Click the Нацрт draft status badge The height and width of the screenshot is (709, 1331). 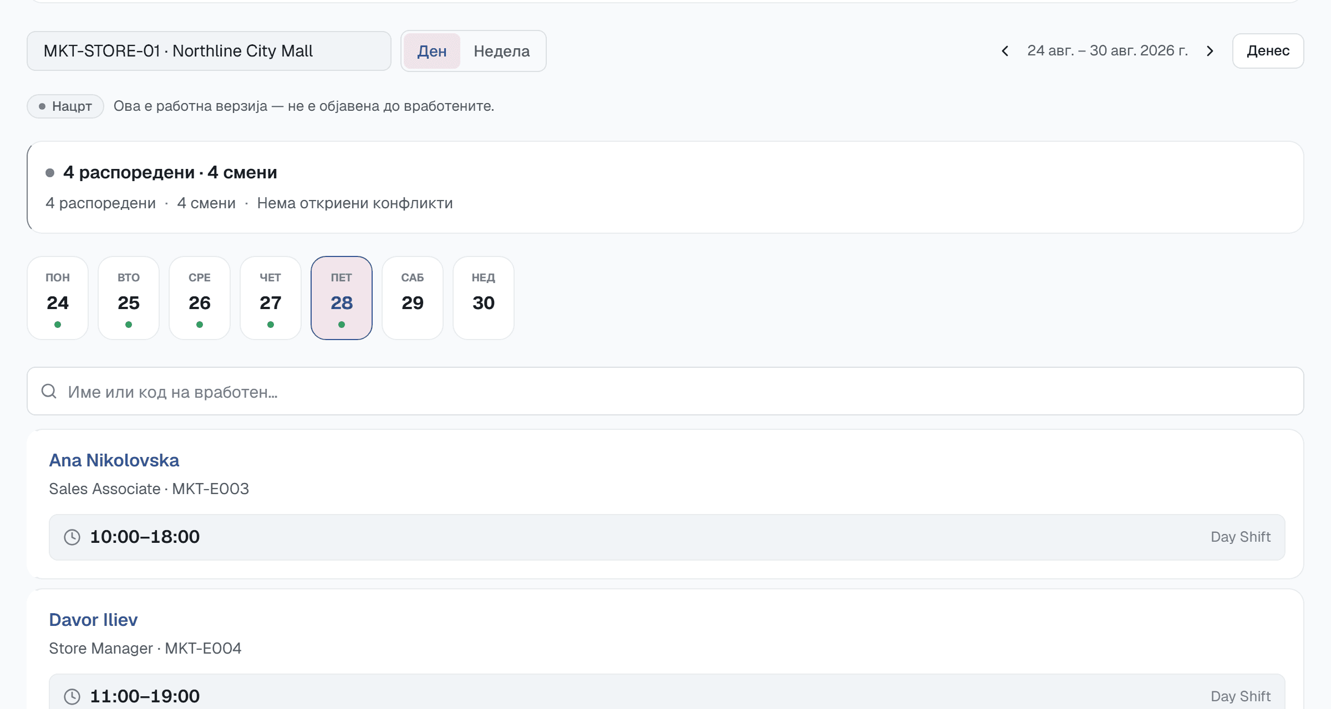pos(65,106)
